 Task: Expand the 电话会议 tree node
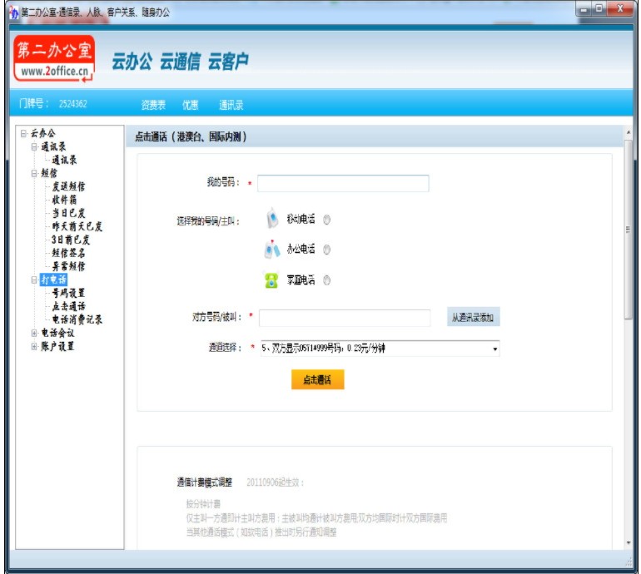[34, 333]
